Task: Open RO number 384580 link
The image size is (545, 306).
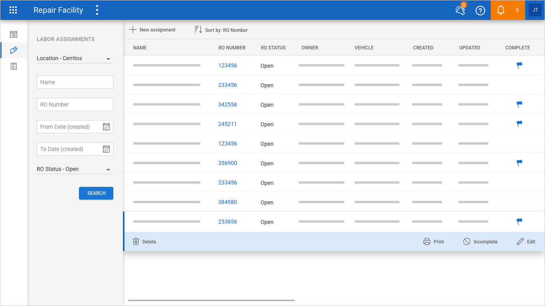Action: click(227, 202)
